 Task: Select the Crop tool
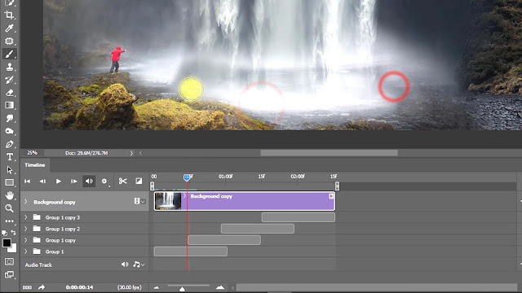click(9, 15)
